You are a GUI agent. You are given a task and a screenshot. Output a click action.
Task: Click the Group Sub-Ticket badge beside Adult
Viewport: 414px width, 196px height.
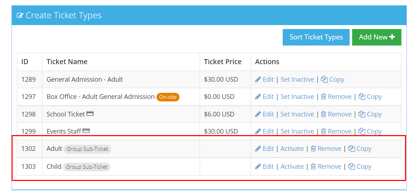tap(87, 149)
